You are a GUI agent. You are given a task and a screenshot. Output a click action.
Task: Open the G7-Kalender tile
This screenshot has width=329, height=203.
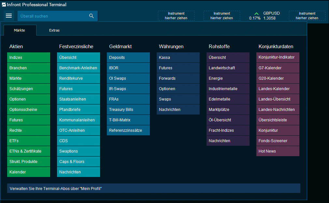(x=278, y=68)
